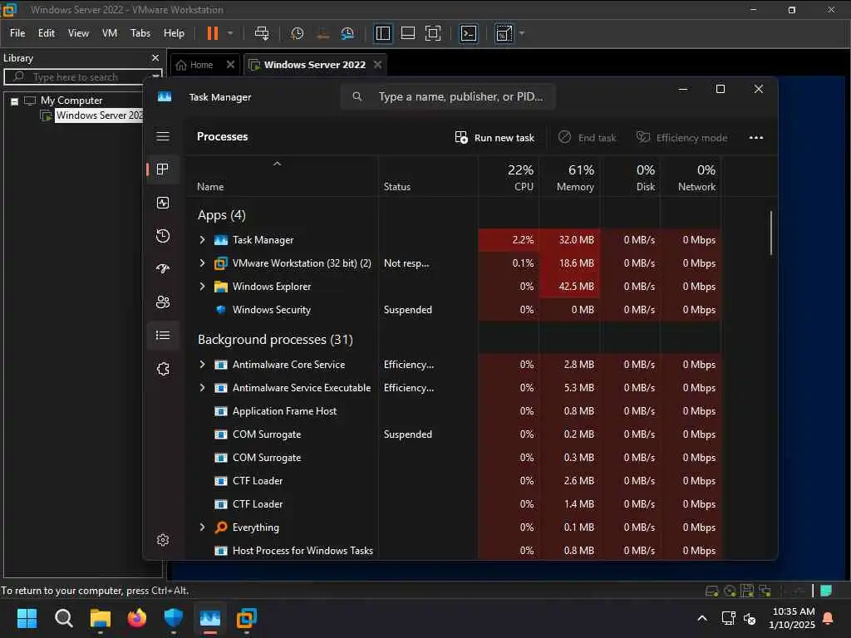Sort processes by CPU column header

pyautogui.click(x=509, y=178)
